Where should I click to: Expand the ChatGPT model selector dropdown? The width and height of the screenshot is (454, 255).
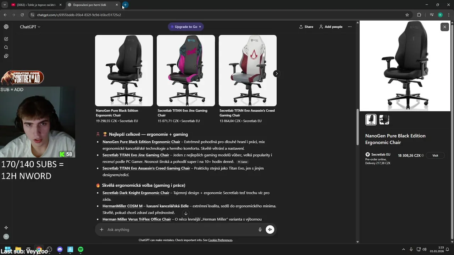(x=30, y=27)
